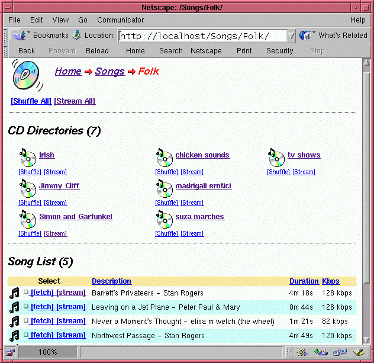
Task: Open the madrigali erotici directory link
Action: 204,186
